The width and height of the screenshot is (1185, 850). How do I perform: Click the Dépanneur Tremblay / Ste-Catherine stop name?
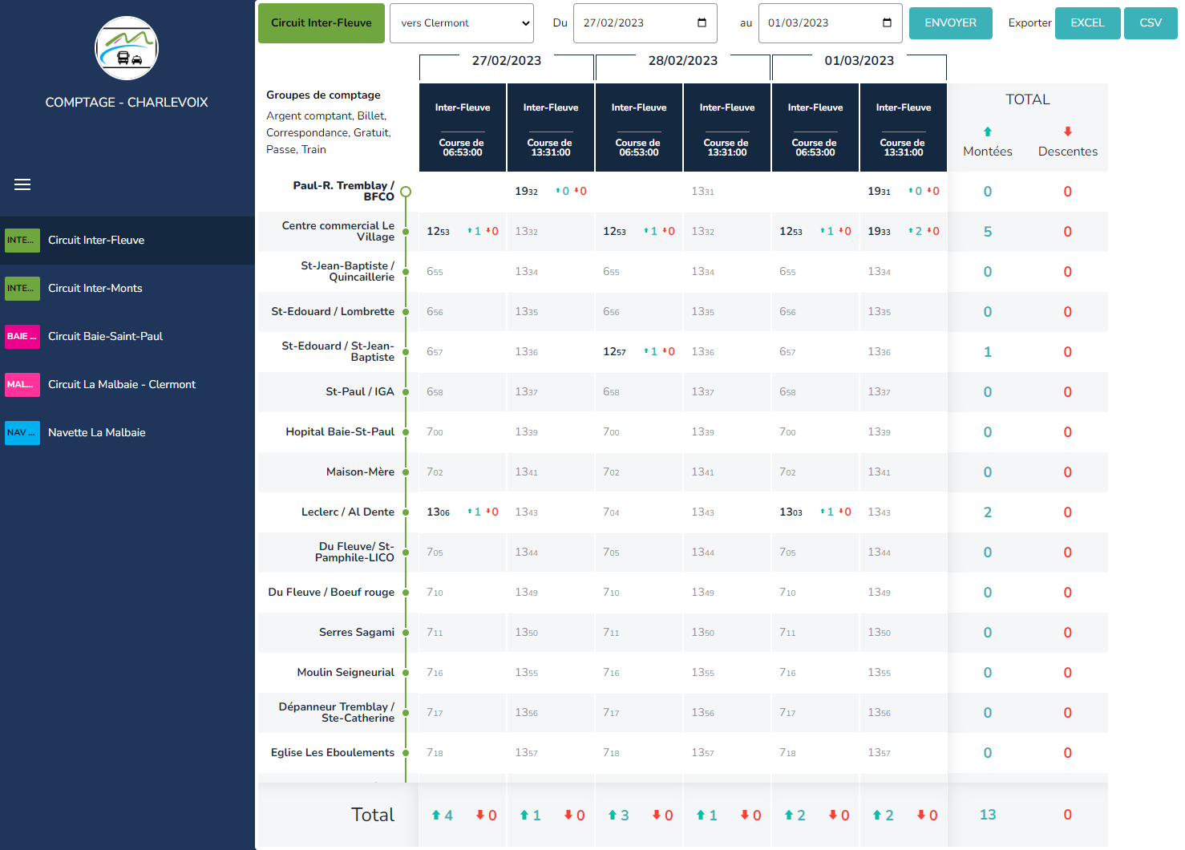tap(337, 712)
